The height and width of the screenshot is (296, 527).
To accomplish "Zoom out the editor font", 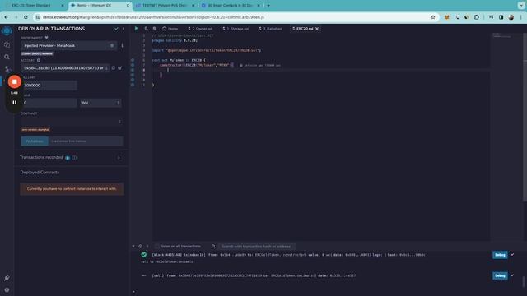I will pos(147,29).
